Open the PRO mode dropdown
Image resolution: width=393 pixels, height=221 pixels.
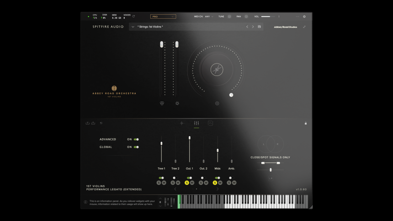pos(163,16)
